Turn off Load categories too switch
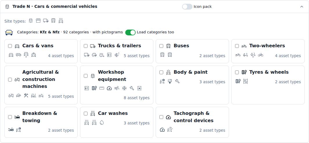The image size is (309, 143). click(x=130, y=32)
